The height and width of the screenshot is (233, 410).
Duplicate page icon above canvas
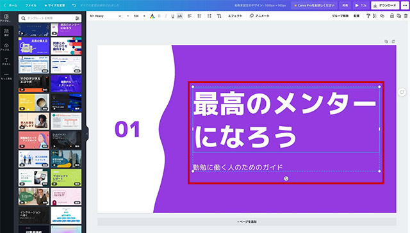tap(386, 41)
